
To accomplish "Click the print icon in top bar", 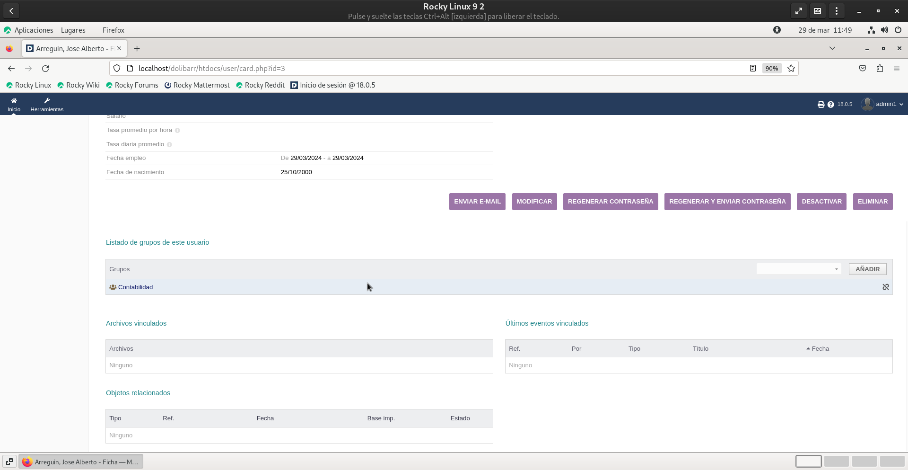I will point(821,105).
